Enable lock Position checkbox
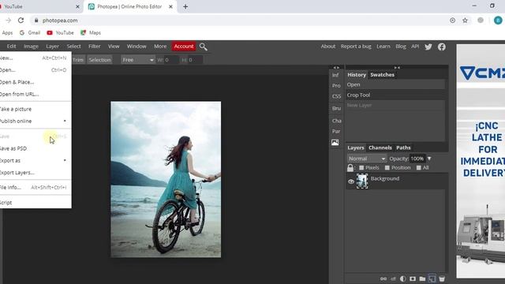Viewport: 505px width, 284px height. (387, 168)
